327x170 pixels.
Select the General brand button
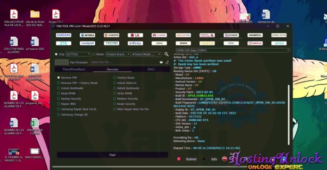tap(255, 35)
